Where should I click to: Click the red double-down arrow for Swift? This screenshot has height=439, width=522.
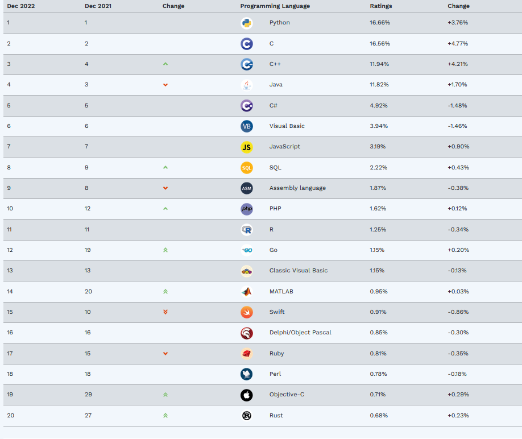(x=165, y=312)
